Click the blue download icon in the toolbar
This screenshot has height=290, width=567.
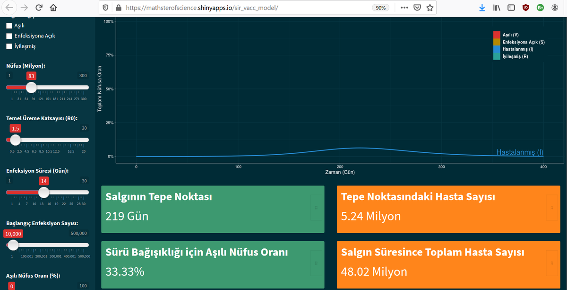point(482,7)
